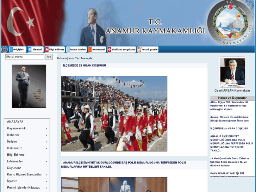This screenshot has width=256, height=192.
Task: Open Resmi İşlemler Kılavuzu menu item
Action: pyautogui.click(x=24, y=187)
